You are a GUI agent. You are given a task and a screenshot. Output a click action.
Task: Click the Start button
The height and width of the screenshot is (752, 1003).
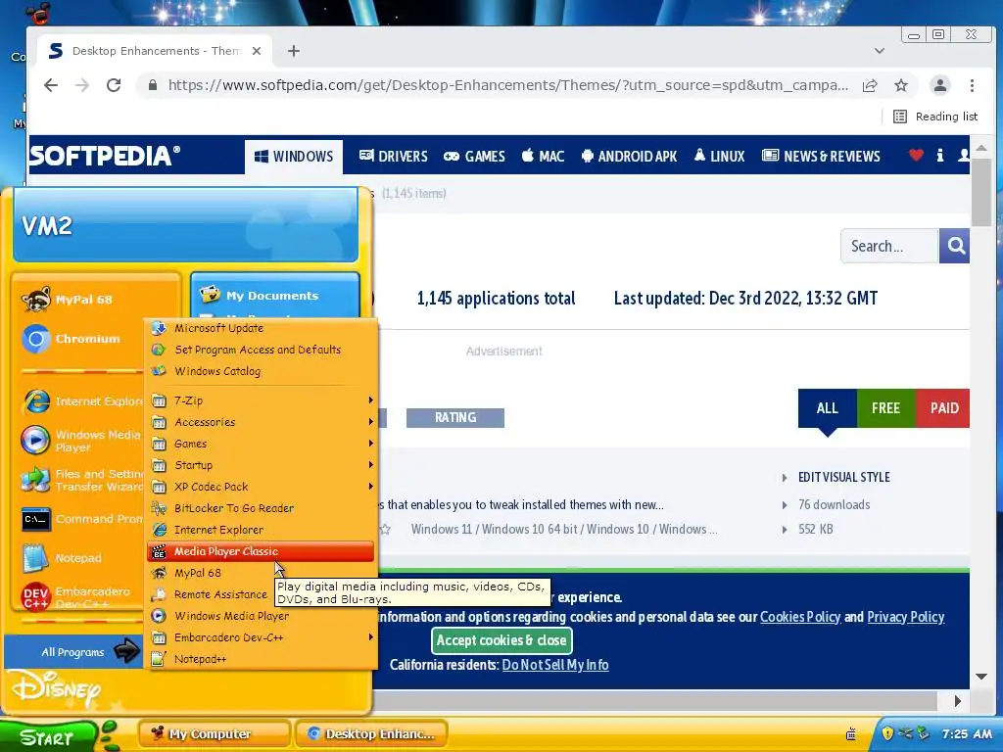pos(48,736)
